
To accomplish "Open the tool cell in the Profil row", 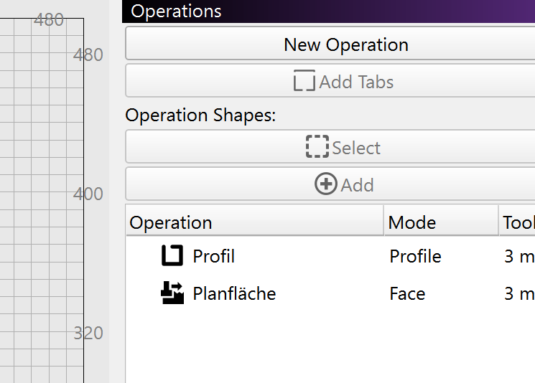I will (x=518, y=256).
